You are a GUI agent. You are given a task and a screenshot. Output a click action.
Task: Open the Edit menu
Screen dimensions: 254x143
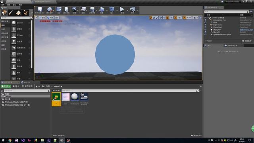pyautogui.click(x=9, y=5)
